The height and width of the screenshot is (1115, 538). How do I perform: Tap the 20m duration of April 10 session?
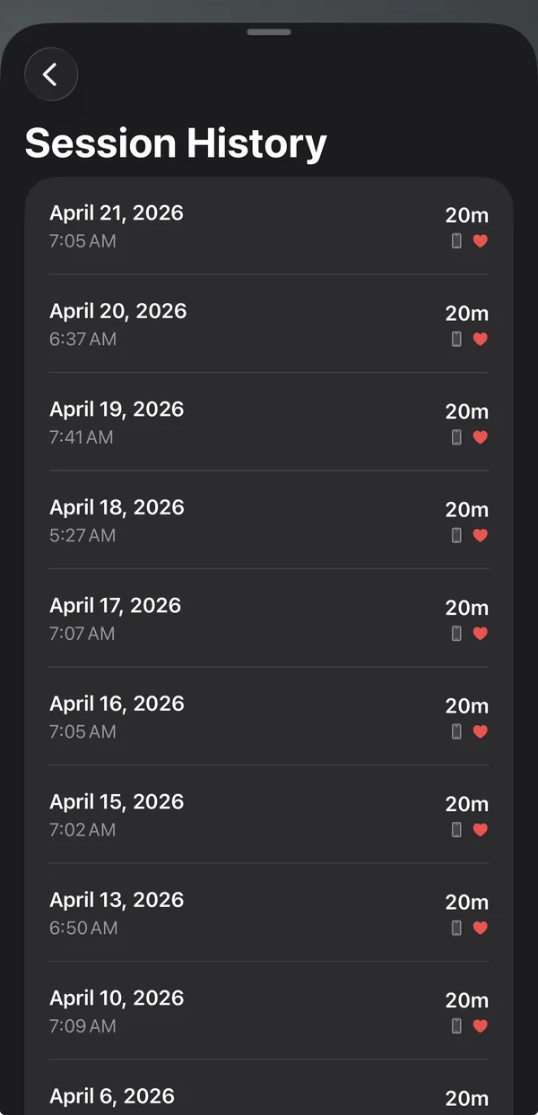coord(466,998)
